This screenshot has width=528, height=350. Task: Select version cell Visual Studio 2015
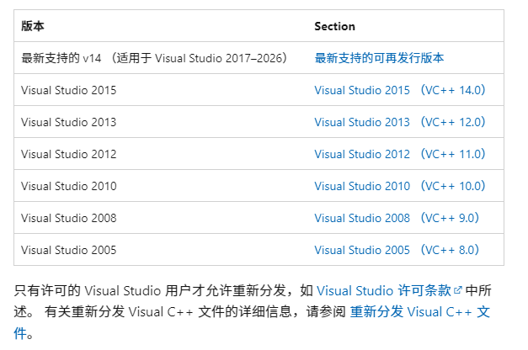point(69,90)
